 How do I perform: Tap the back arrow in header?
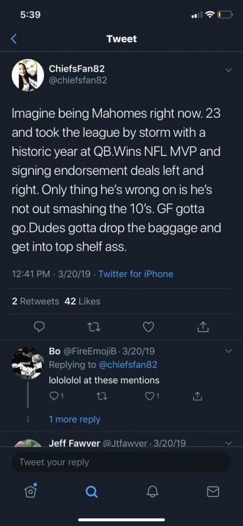[13, 39]
